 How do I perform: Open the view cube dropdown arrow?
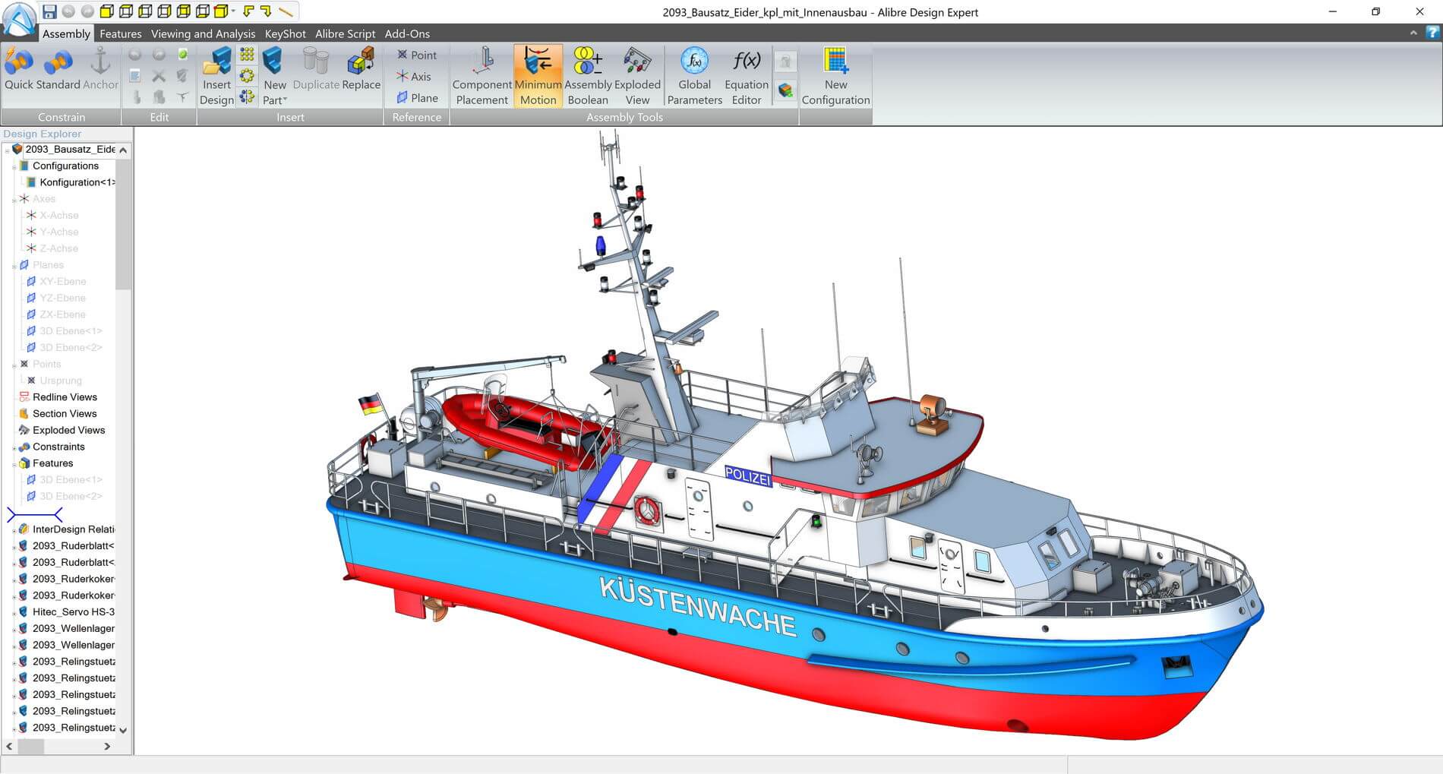tap(232, 11)
